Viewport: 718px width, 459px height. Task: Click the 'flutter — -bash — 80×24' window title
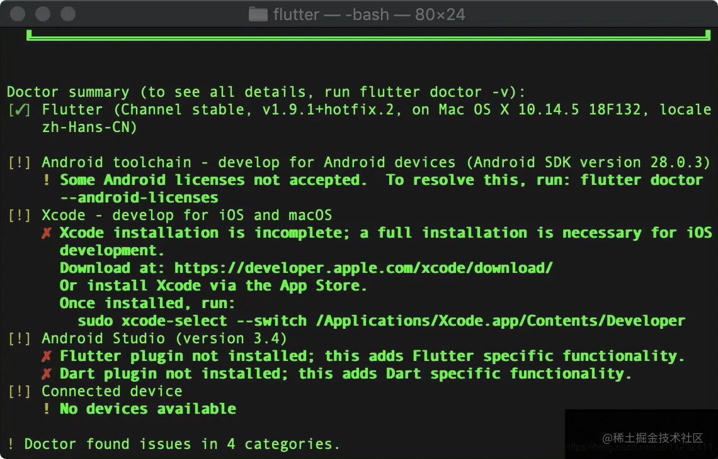pos(369,14)
